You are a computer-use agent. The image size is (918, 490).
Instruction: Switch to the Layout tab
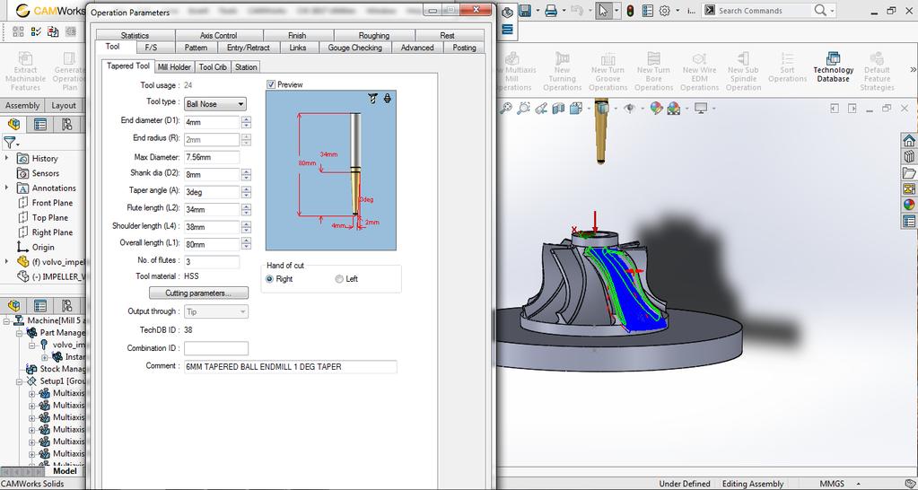tap(64, 105)
